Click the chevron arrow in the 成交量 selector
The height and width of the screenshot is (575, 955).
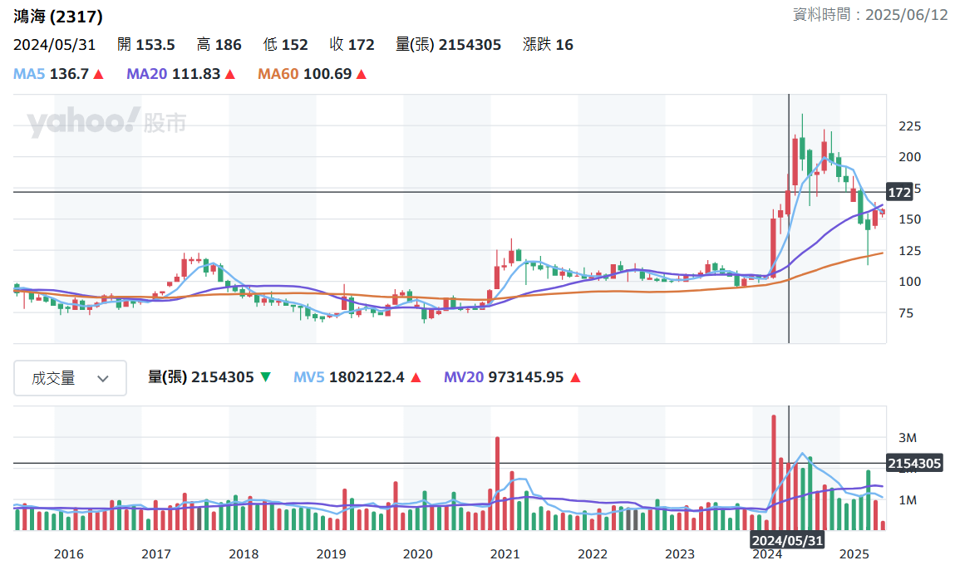103,379
